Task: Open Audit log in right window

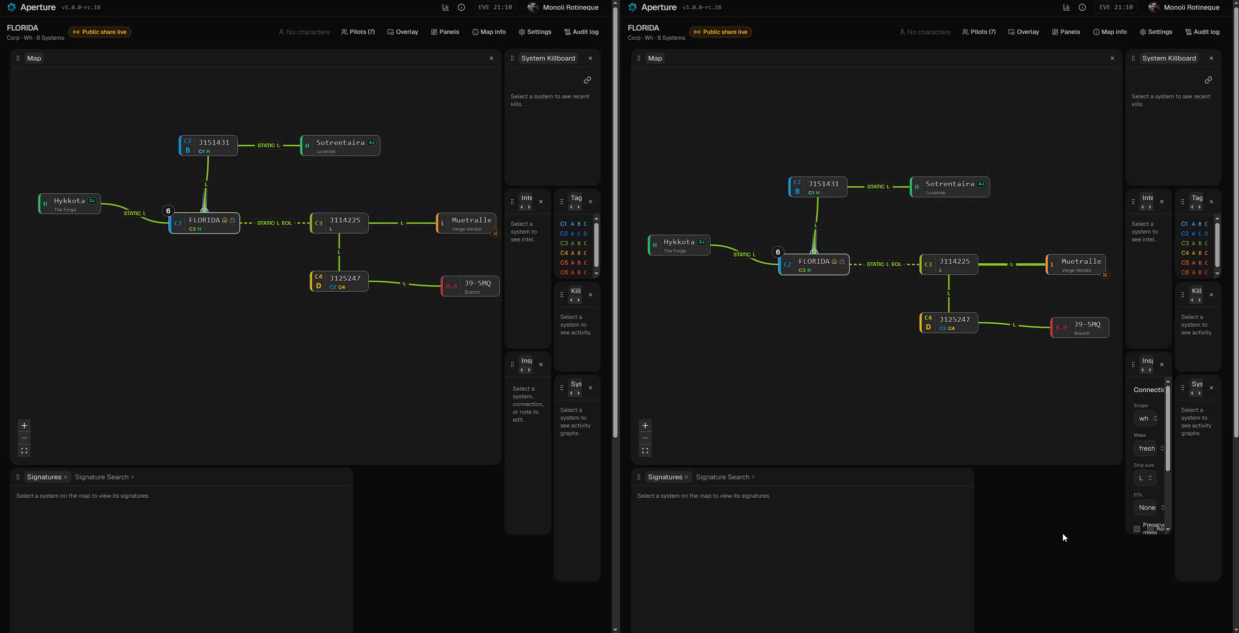Action: coord(1202,32)
